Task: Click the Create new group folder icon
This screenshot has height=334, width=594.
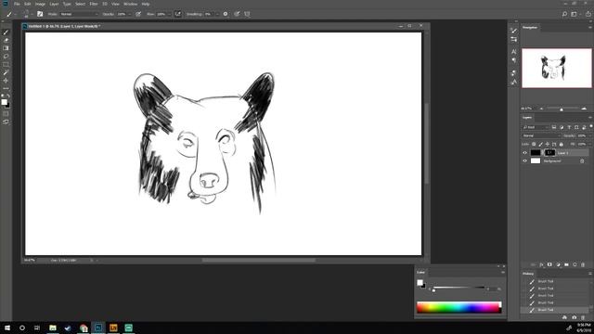Action: (566, 264)
